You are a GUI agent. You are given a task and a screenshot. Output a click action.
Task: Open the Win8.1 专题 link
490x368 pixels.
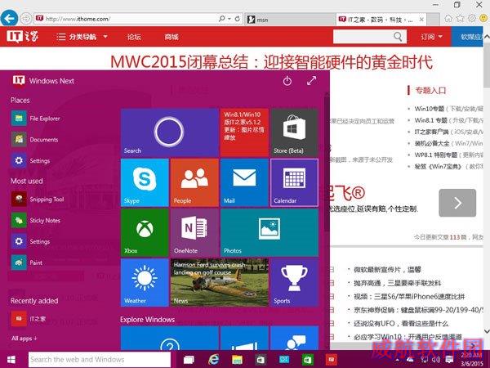pyautogui.click(x=430, y=120)
